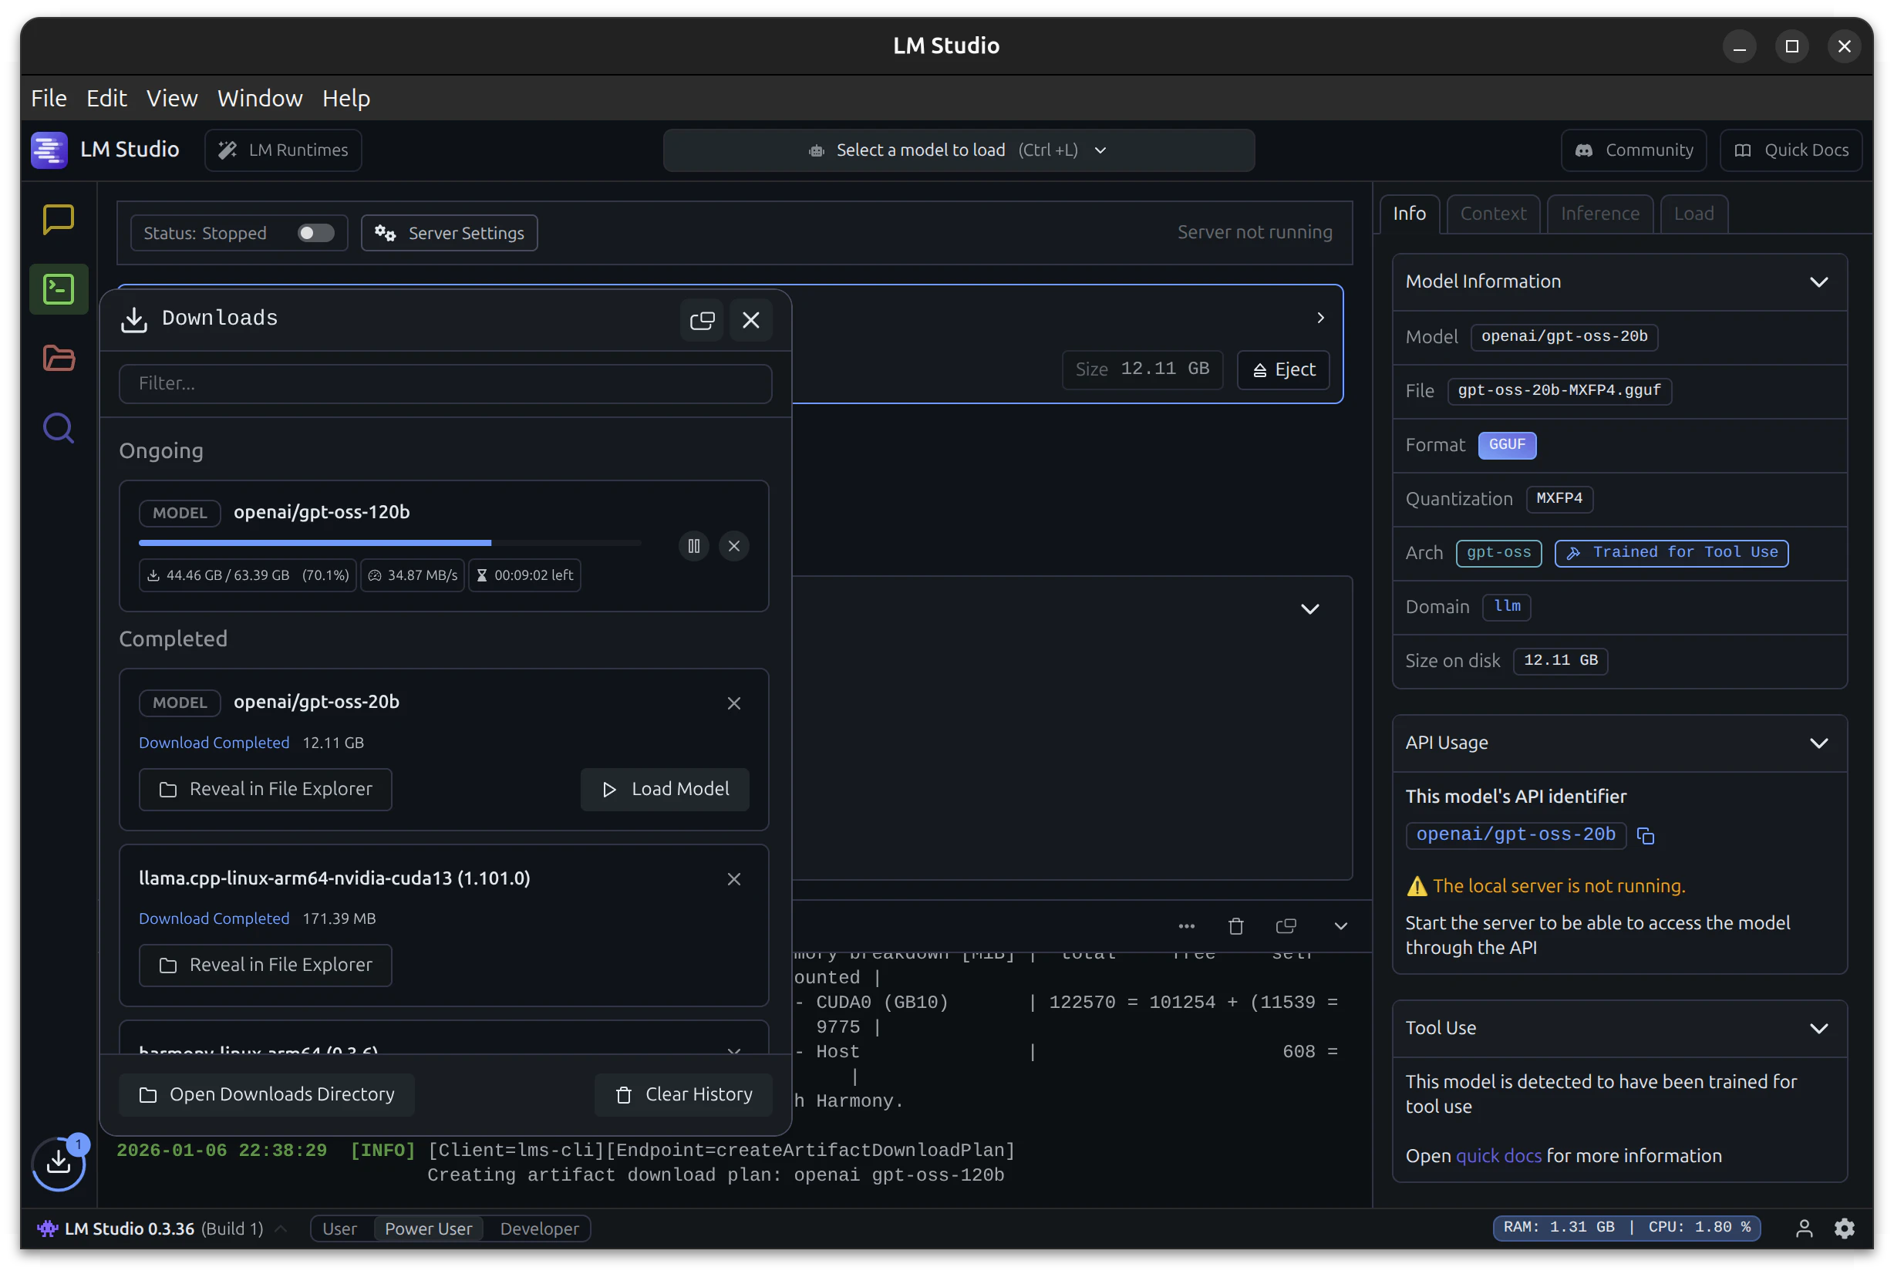Click the MXFP4 quantization value

[x=1559, y=499]
